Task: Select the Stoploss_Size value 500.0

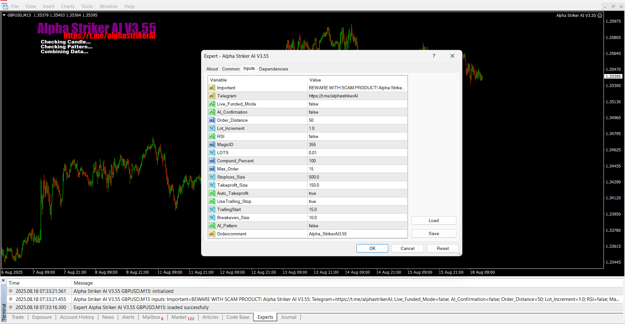Action: tap(357, 177)
